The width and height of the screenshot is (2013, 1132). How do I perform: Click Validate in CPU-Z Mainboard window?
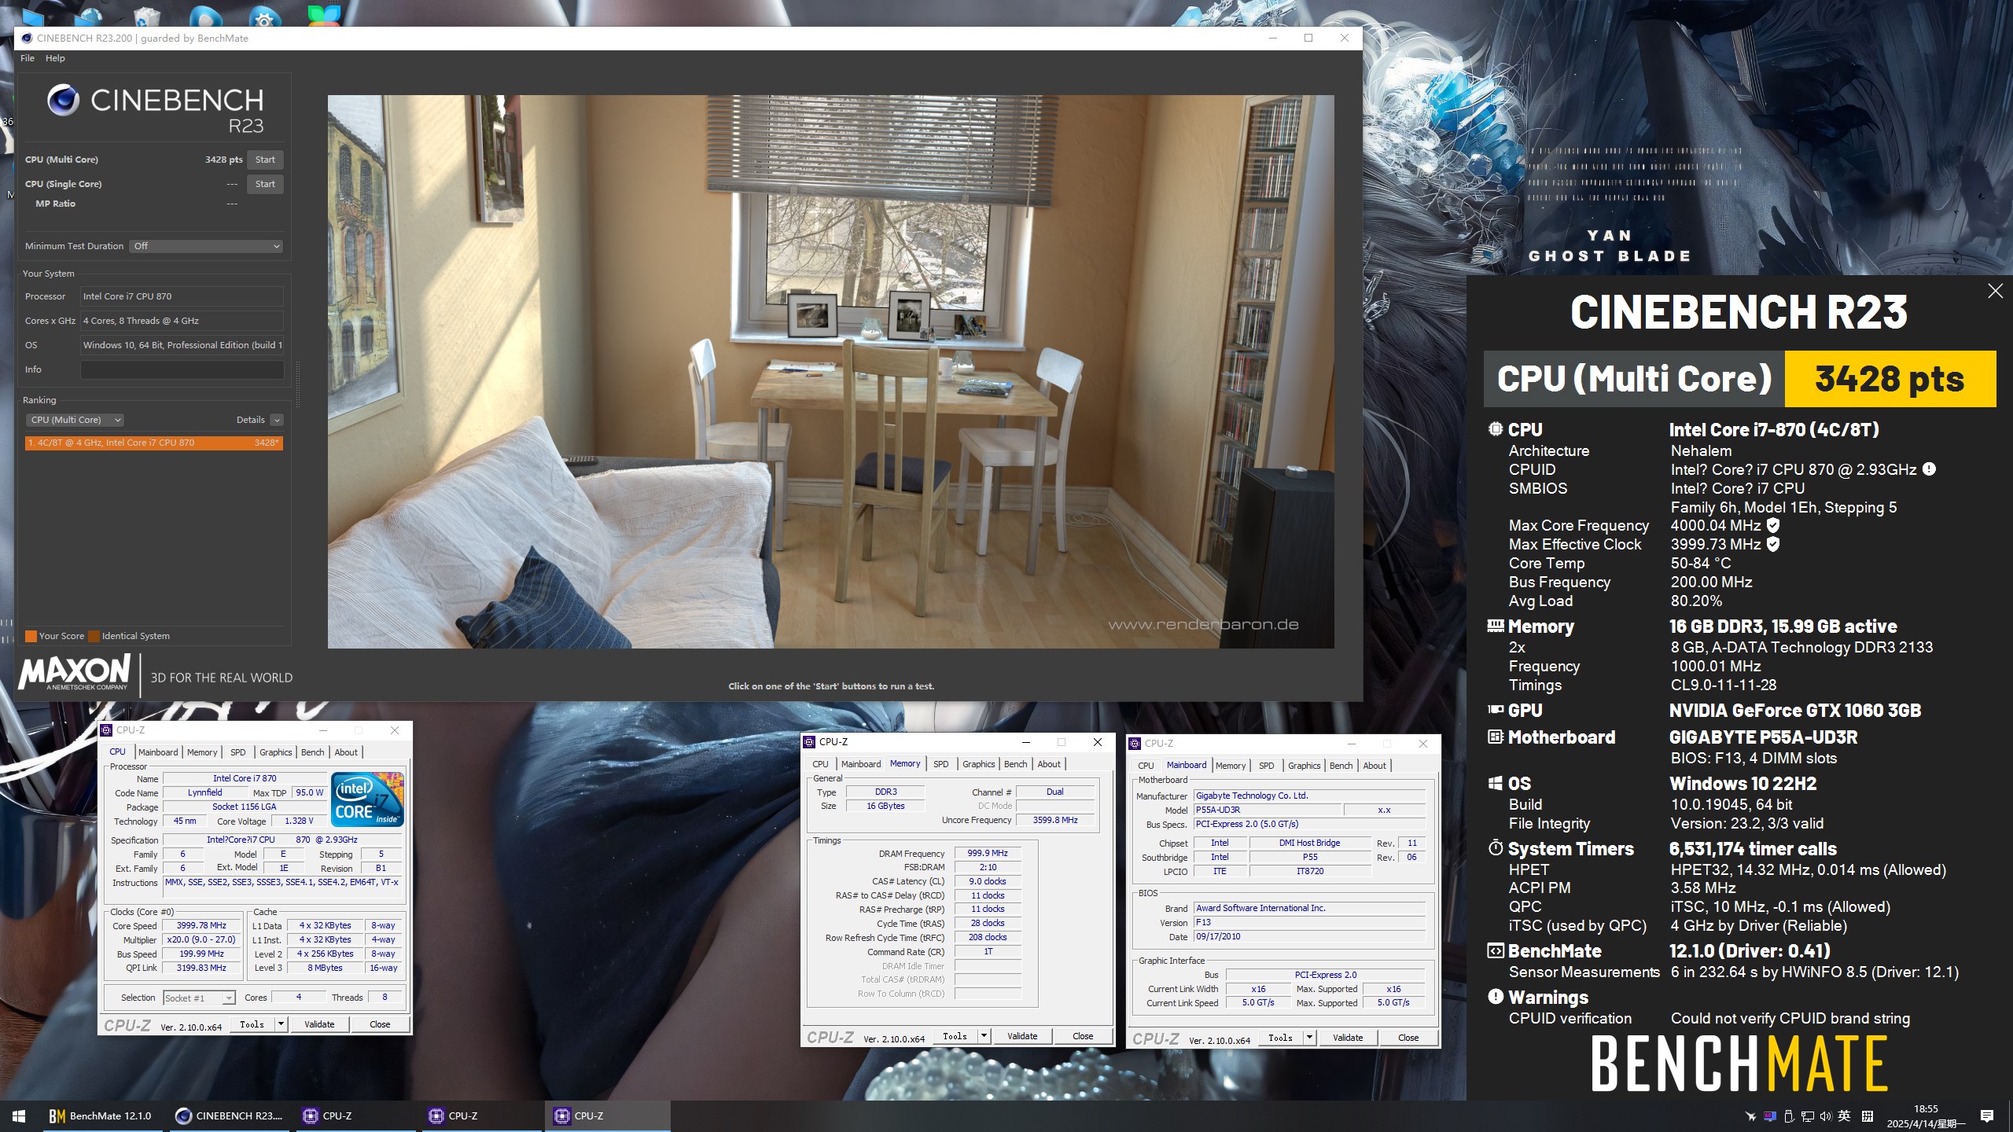point(1348,1038)
